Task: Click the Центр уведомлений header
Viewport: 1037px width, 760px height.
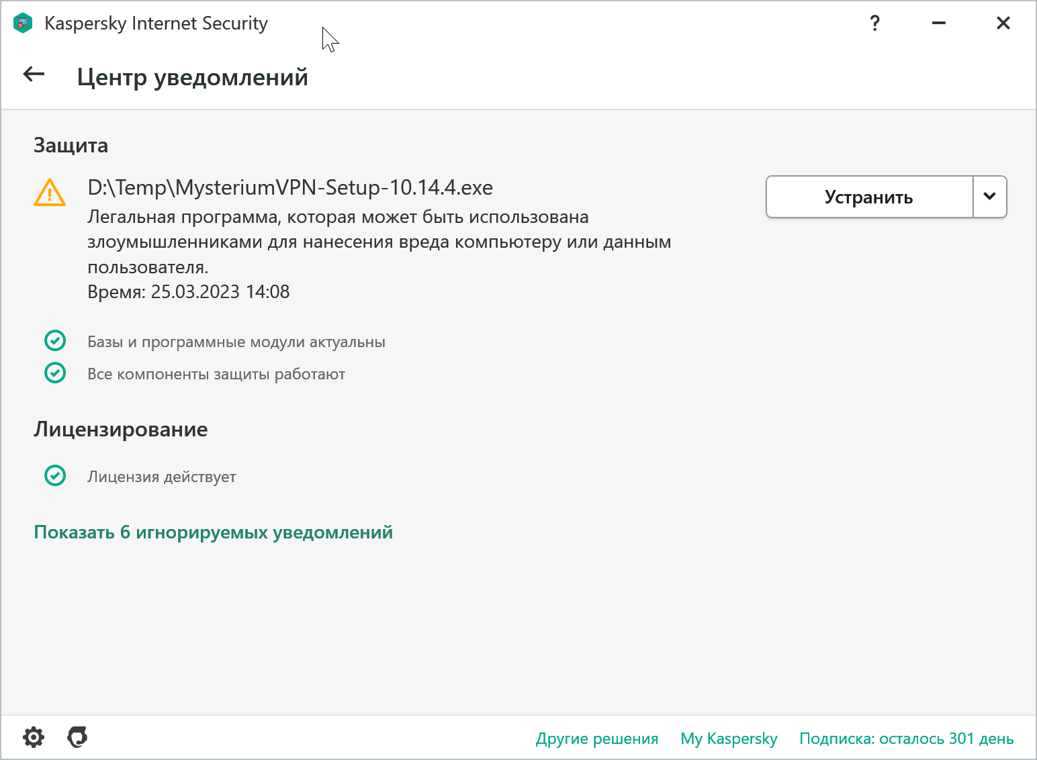Action: click(x=193, y=77)
